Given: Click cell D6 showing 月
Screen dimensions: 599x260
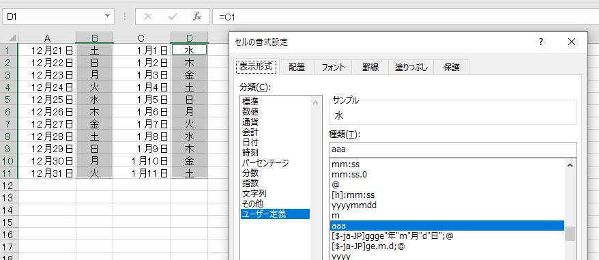Looking at the screenshot, I should point(189,111).
